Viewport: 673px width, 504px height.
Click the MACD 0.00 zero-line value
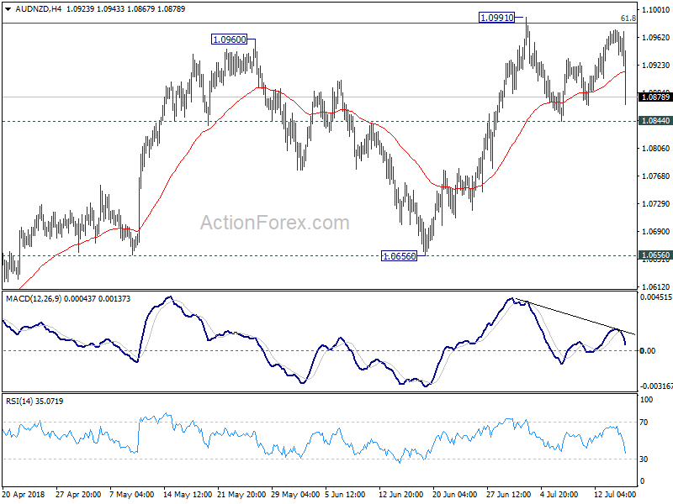tap(648, 350)
